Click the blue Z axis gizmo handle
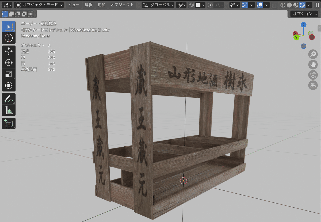This screenshot has height=222, width=321. click(x=303, y=25)
